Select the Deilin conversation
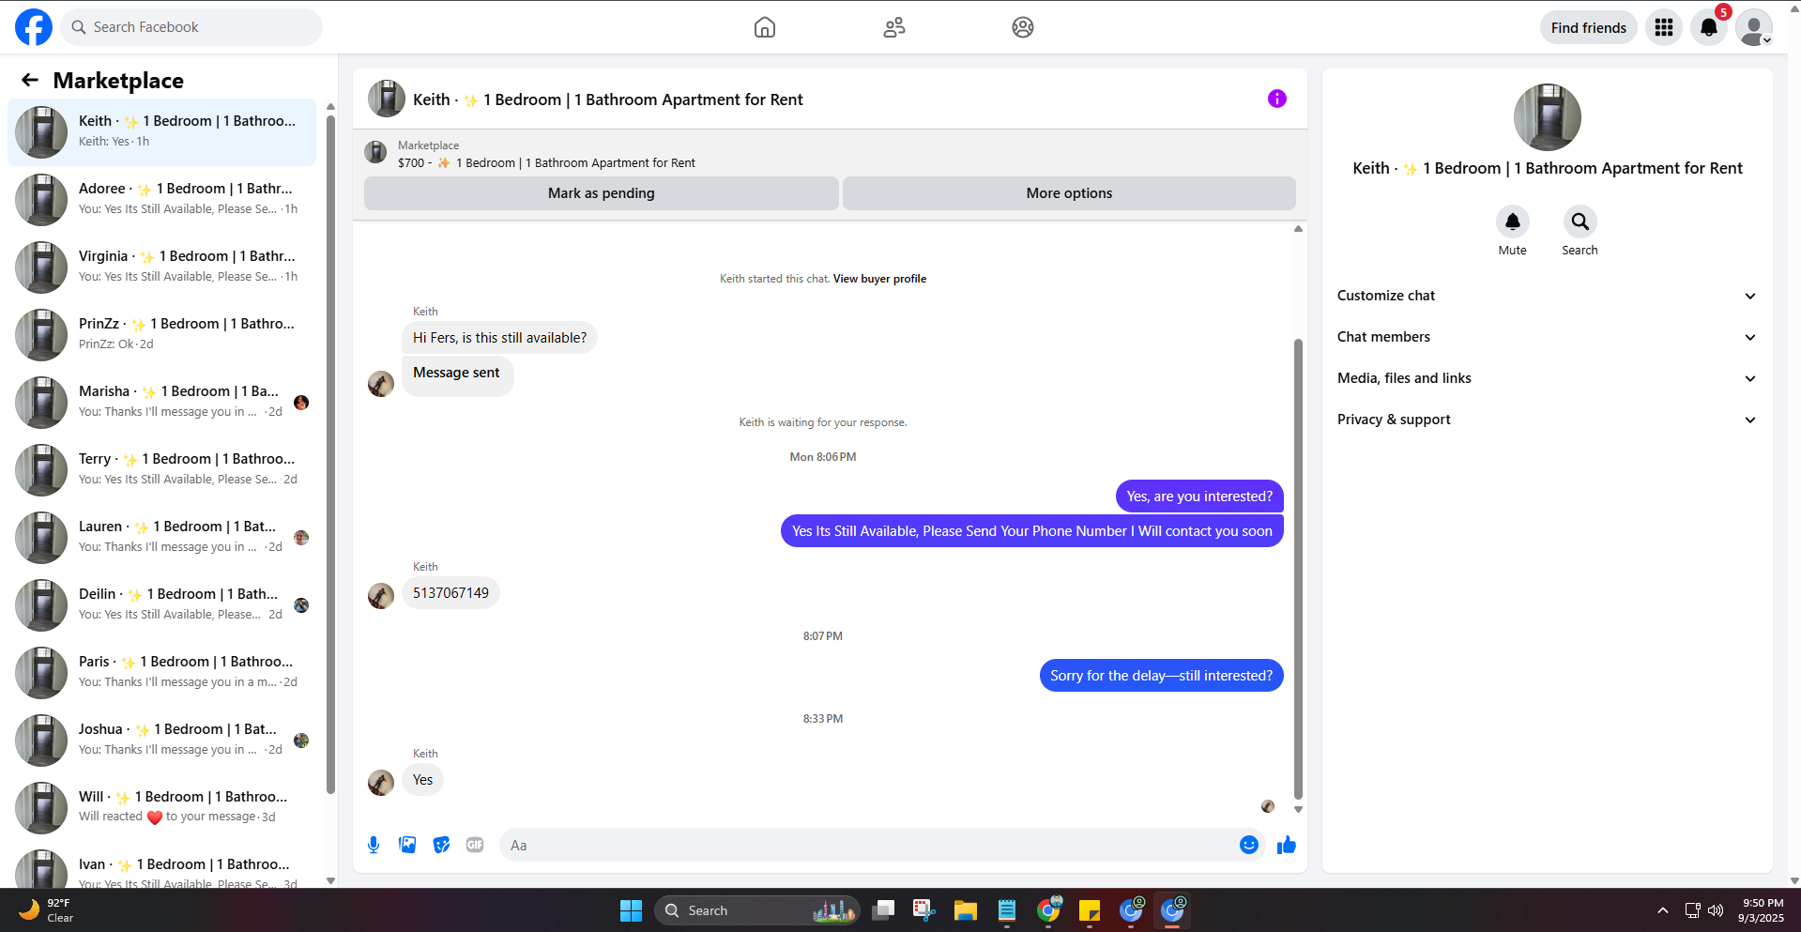The width and height of the screenshot is (1801, 932). [x=162, y=604]
